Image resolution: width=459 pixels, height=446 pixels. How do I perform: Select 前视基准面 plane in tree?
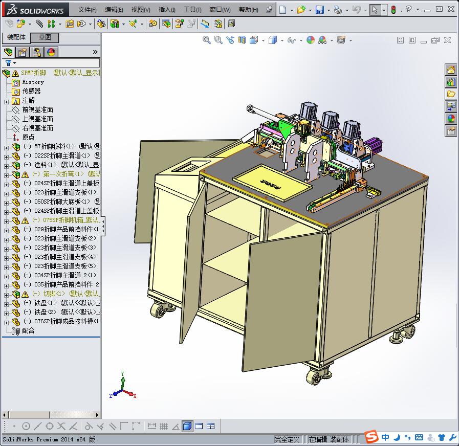38,110
